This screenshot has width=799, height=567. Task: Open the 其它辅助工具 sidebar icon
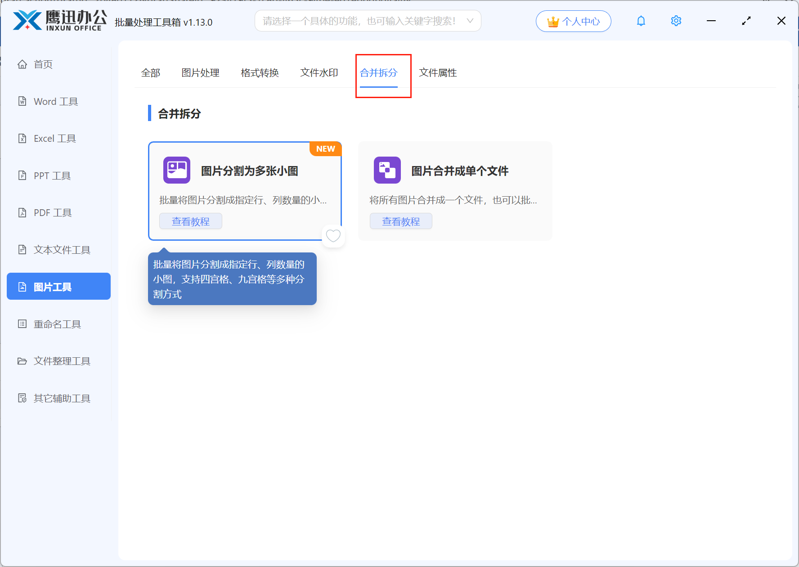[x=22, y=398]
